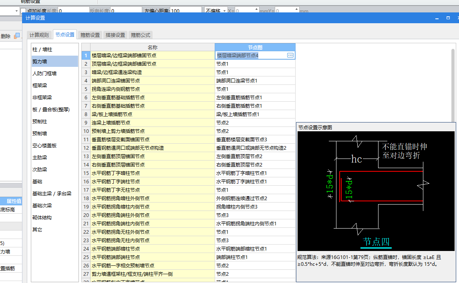Select 框架梁 category
The height and width of the screenshot is (283, 459).
click(55, 85)
